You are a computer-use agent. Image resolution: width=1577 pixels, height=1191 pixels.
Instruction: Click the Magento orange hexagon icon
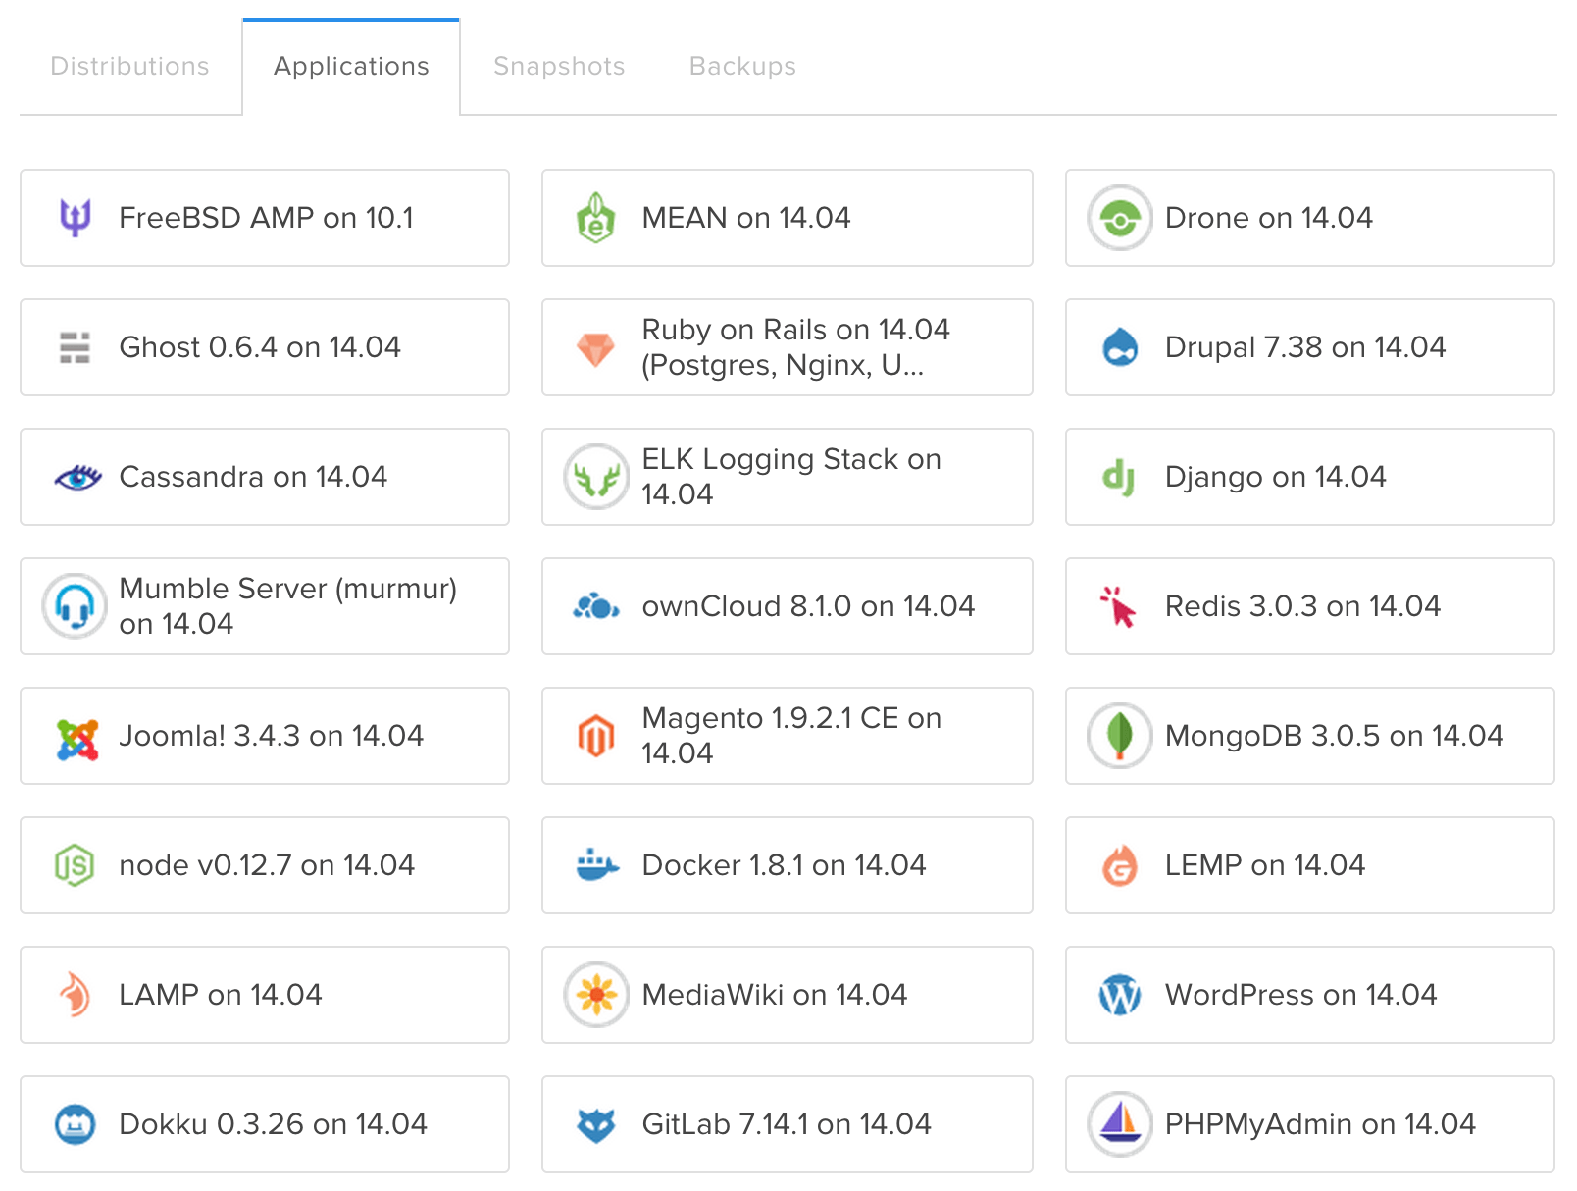(596, 736)
